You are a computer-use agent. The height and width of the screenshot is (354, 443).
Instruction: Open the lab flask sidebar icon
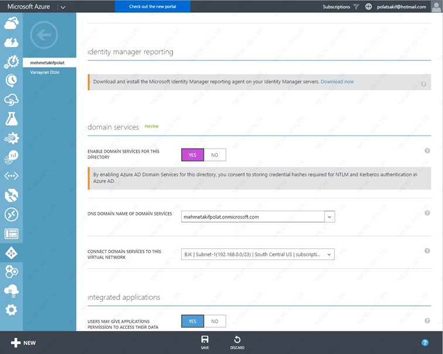coord(11,119)
